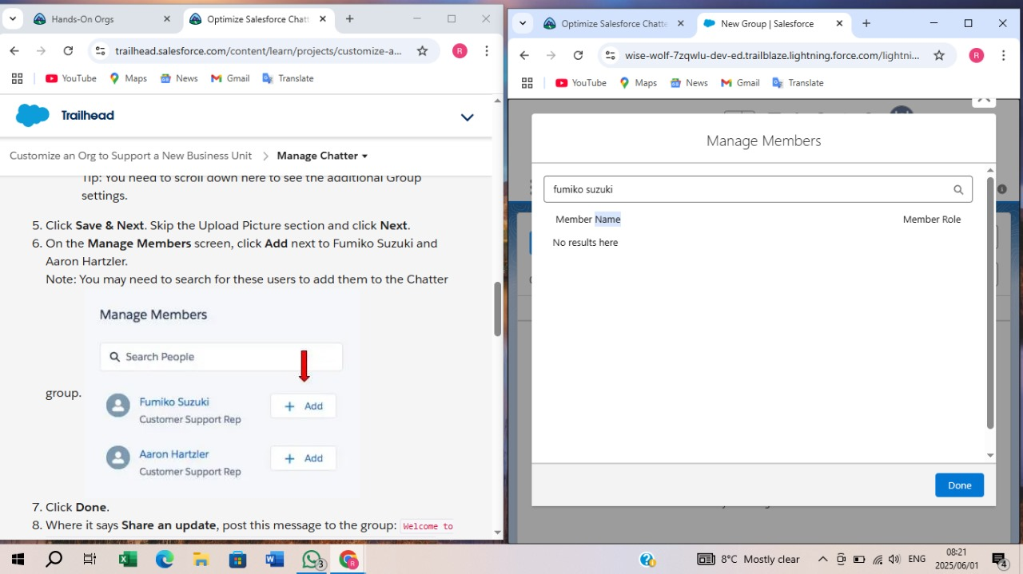Click the Trailhead cloud logo
The width and height of the screenshot is (1023, 574).
pyautogui.click(x=33, y=116)
